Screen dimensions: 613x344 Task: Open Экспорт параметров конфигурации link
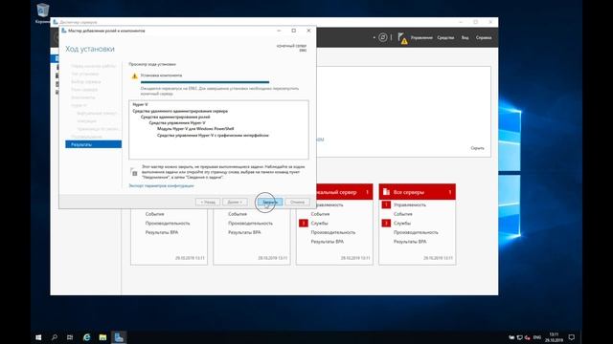[161, 185]
